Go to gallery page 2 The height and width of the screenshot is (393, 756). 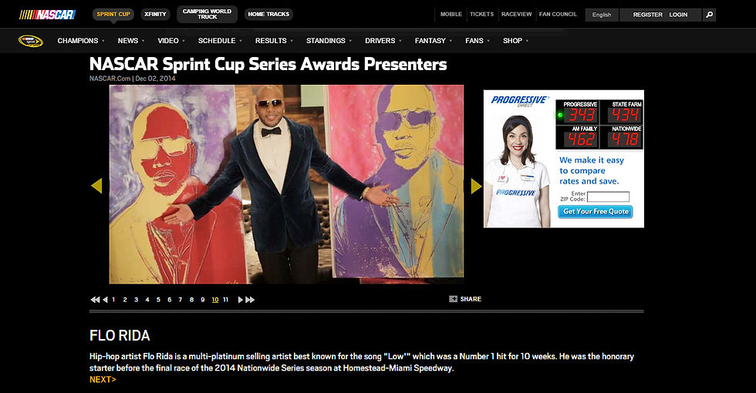click(125, 300)
